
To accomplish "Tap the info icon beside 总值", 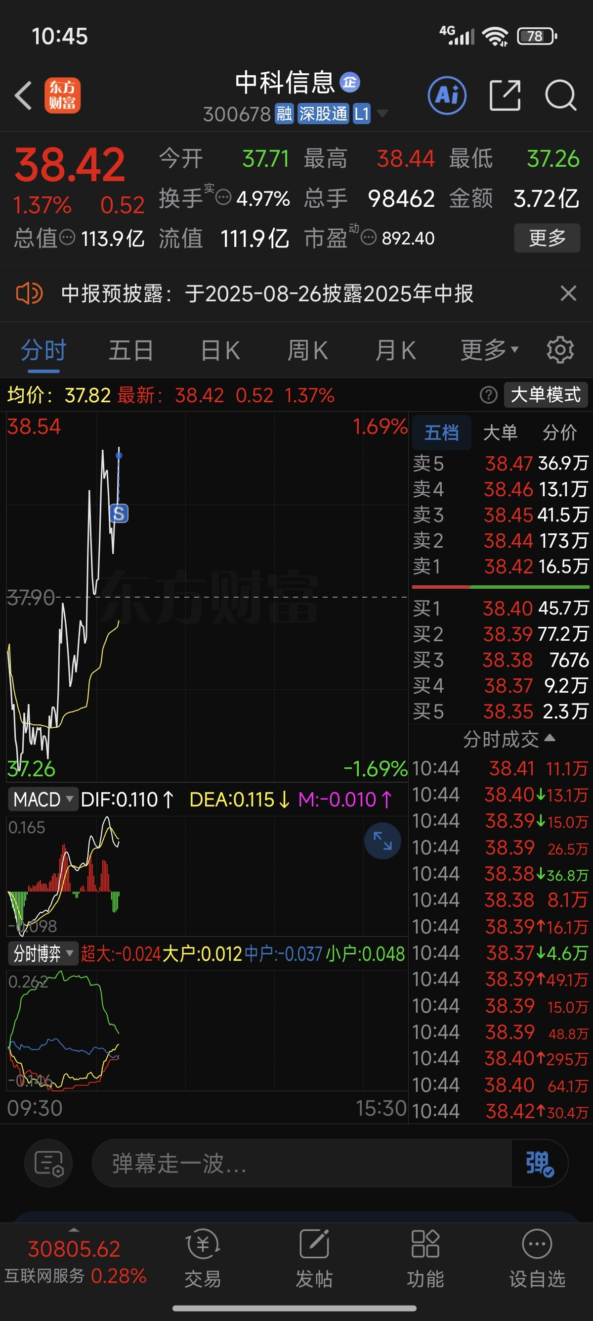I will tap(68, 237).
